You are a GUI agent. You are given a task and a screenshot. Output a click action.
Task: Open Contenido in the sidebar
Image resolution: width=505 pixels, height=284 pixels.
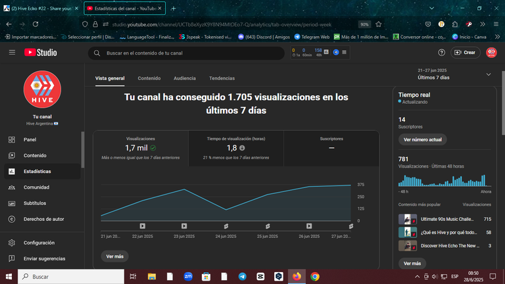click(x=42, y=156)
